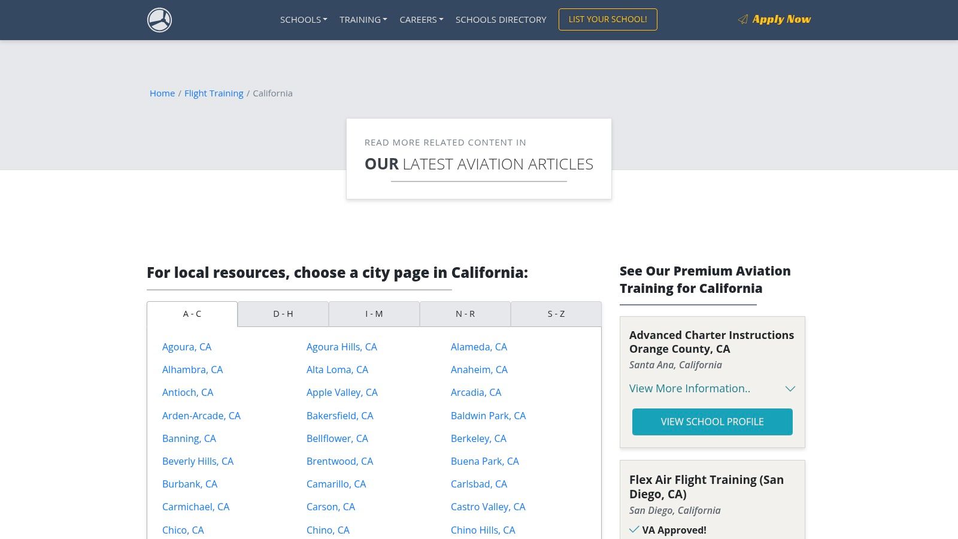The height and width of the screenshot is (539, 958).
Task: Open Carson, CA city page
Action: [331, 507]
